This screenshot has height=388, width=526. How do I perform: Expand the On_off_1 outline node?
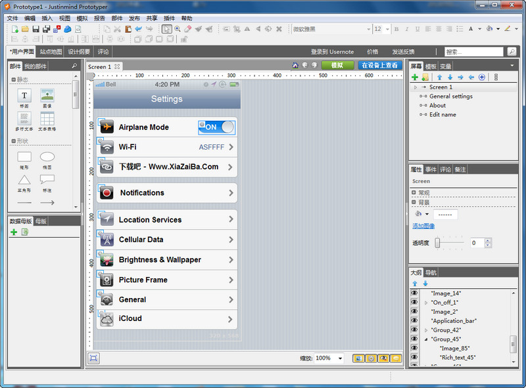426,303
